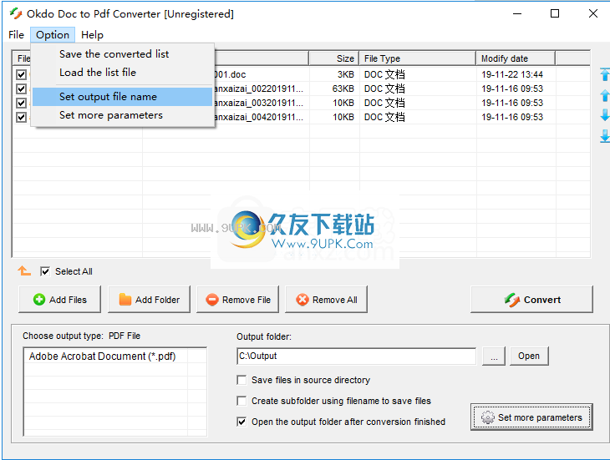This screenshot has width=610, height=460.
Task: Click Set more parameters gear button
Action: tap(531, 417)
